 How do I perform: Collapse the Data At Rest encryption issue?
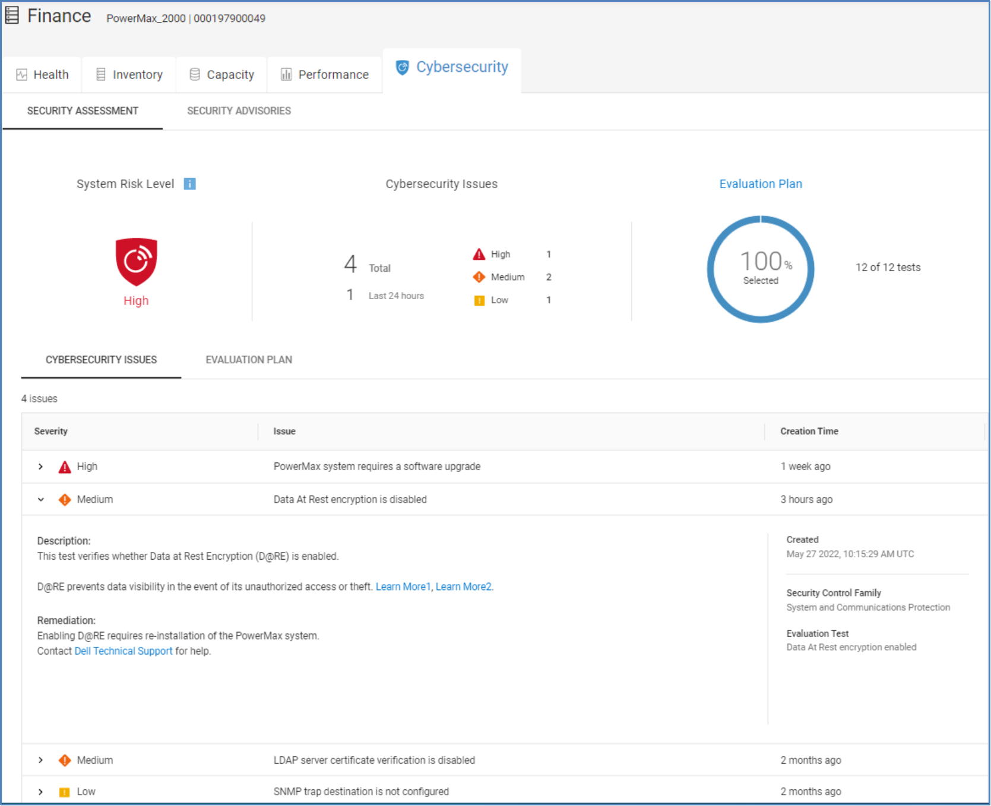40,500
